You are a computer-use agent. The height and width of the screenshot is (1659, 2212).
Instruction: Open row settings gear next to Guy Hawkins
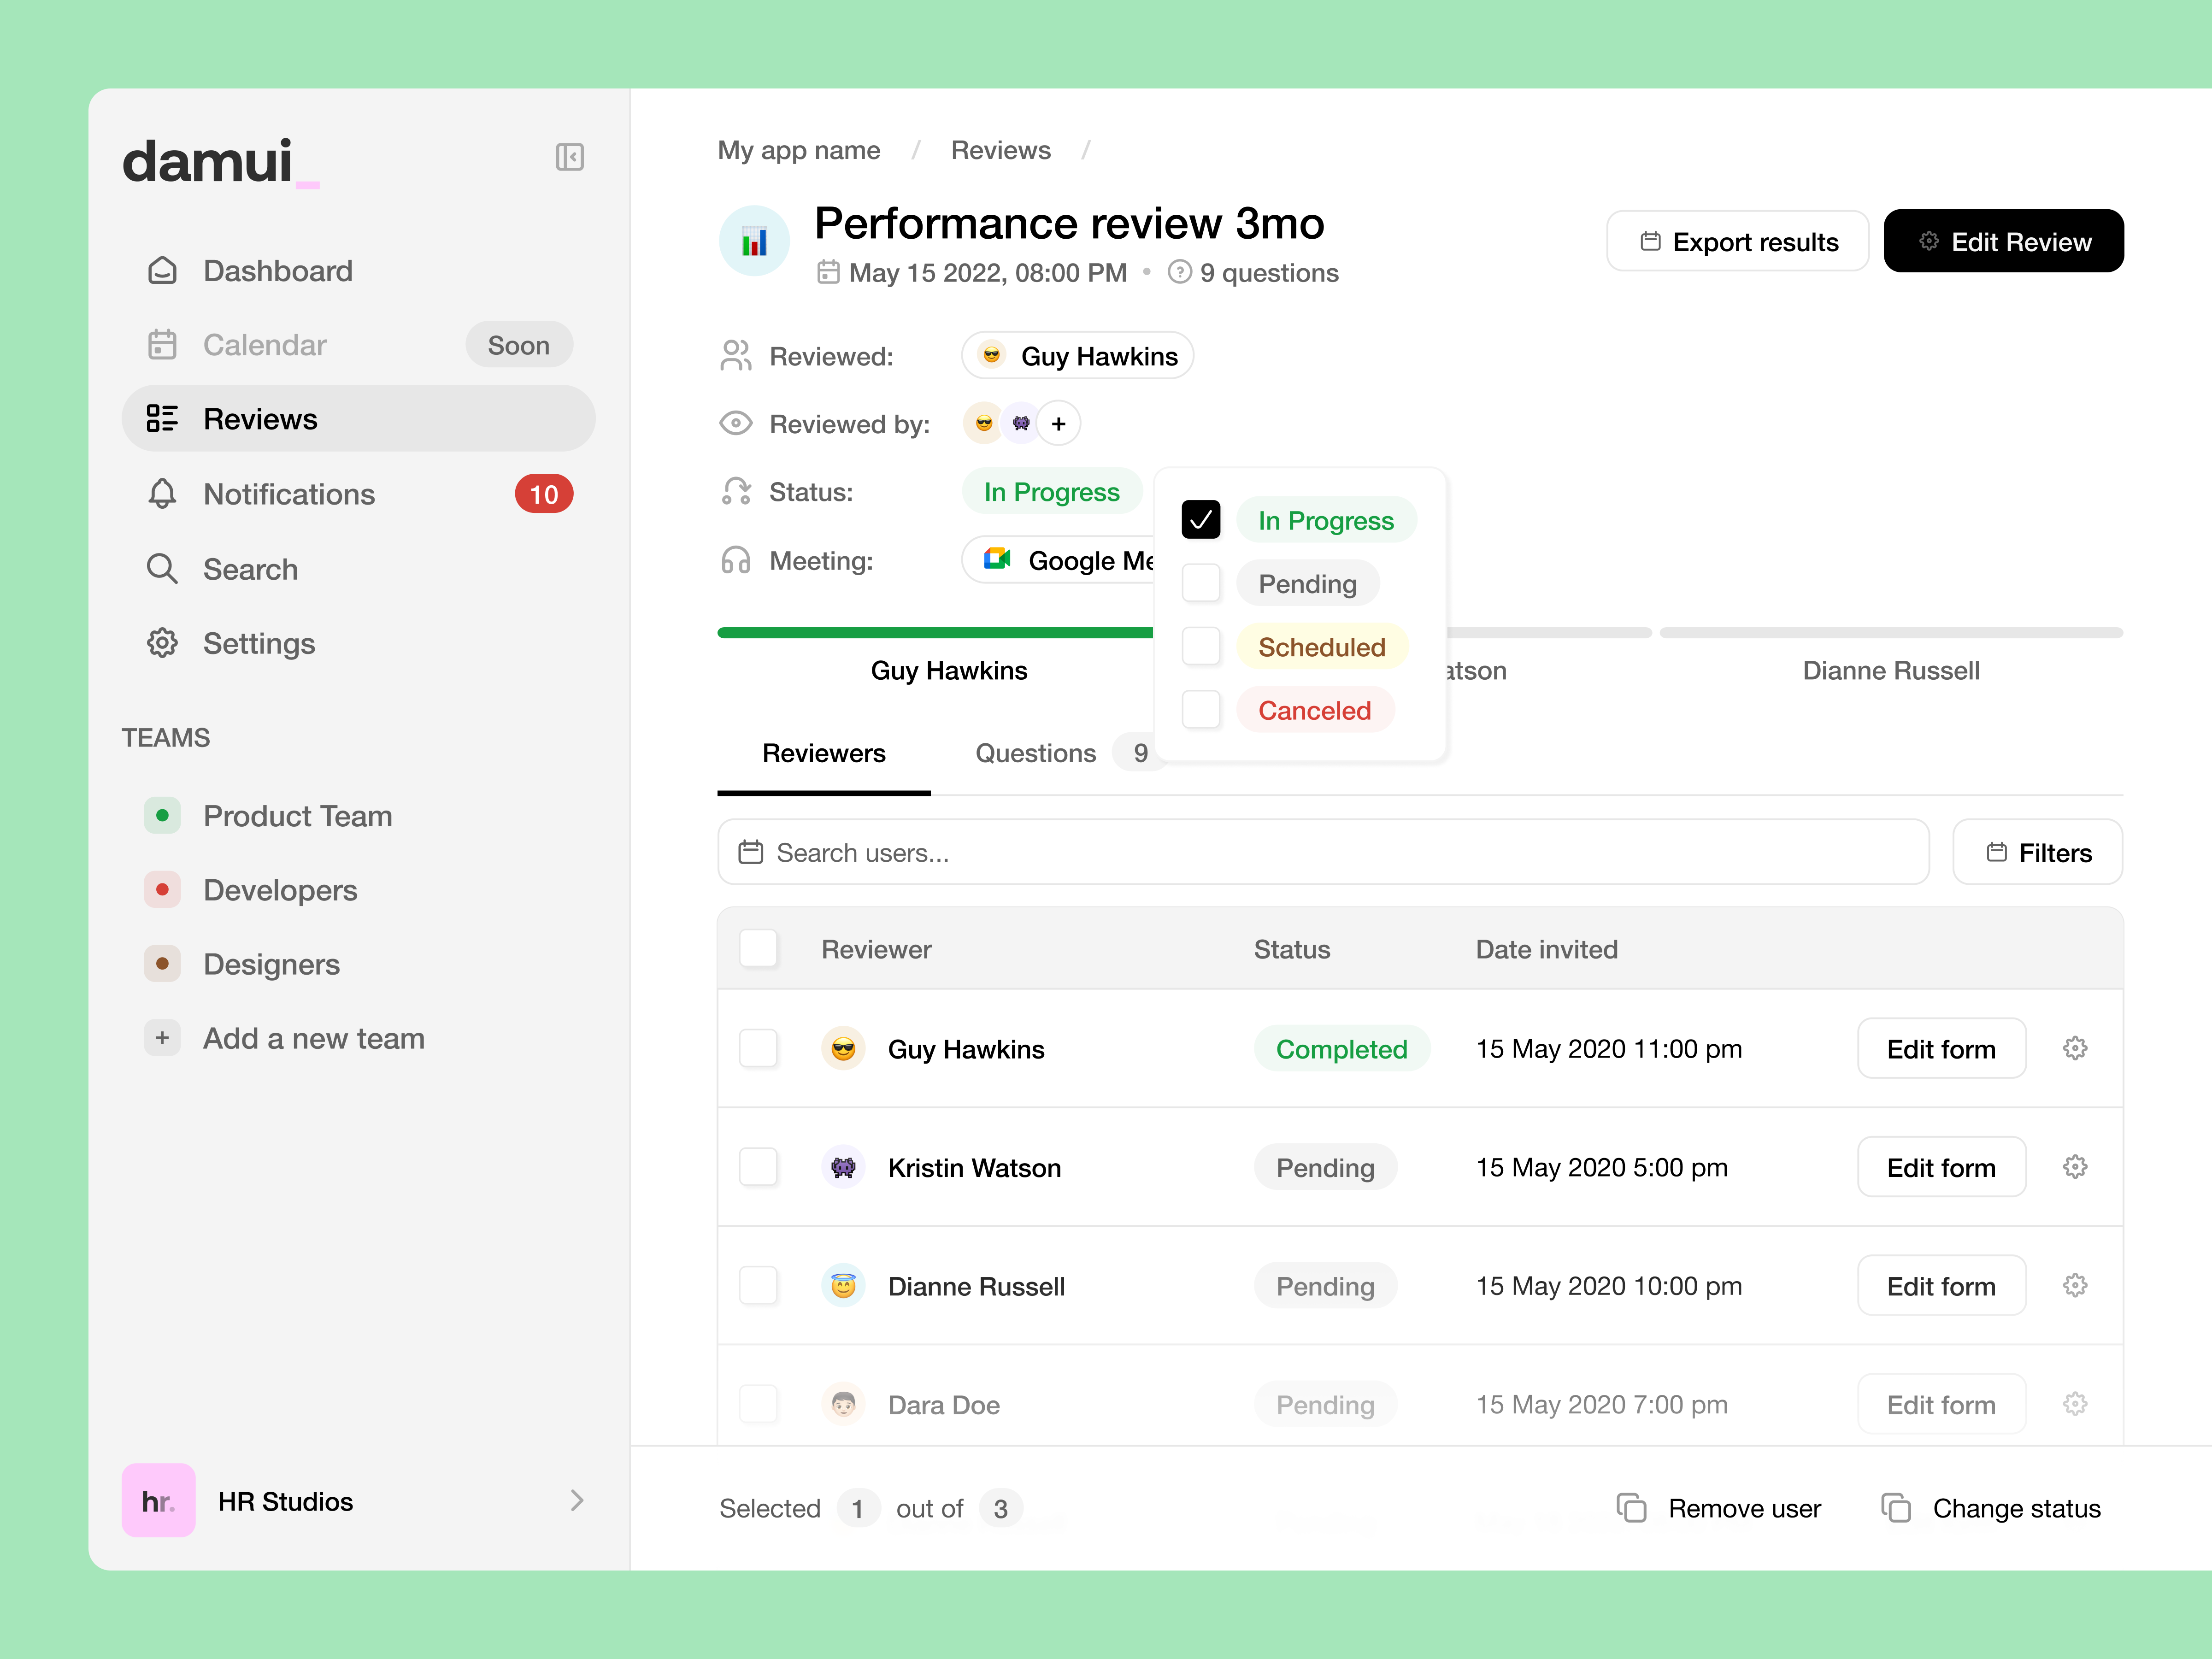pyautogui.click(x=2074, y=1048)
